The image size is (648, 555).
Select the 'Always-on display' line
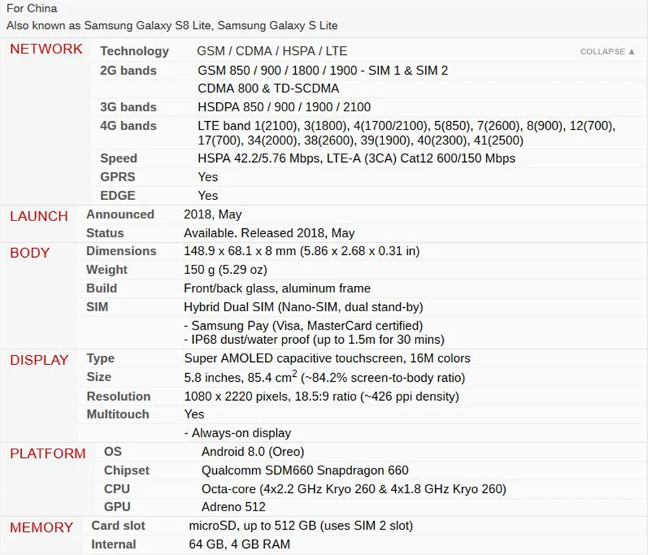[x=237, y=433]
